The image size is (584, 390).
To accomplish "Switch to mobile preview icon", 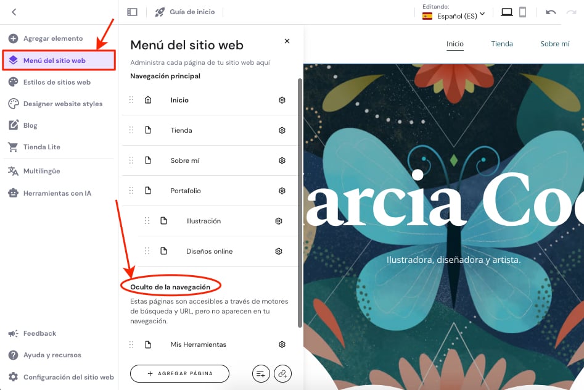I will pos(522,12).
